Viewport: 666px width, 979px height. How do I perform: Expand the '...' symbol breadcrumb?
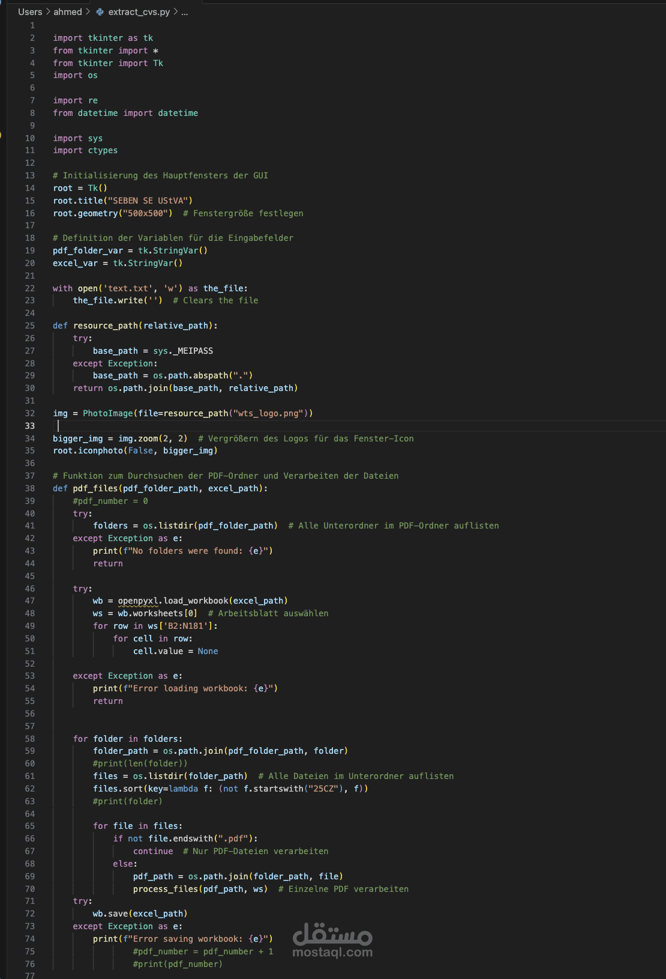(x=185, y=12)
